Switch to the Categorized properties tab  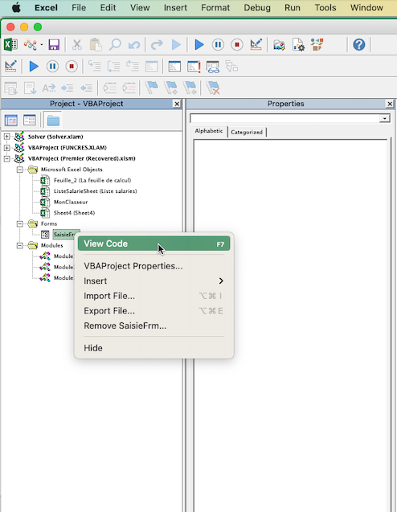click(x=247, y=132)
